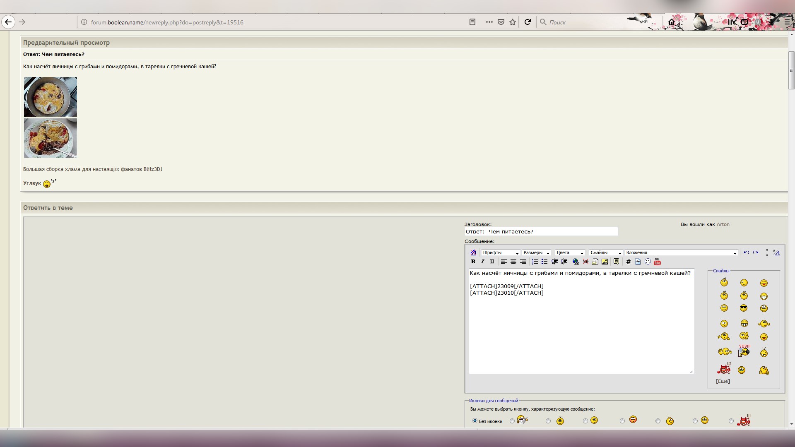The height and width of the screenshot is (447, 795).
Task: Open the Цвета colors dropdown
Action: [570, 252]
